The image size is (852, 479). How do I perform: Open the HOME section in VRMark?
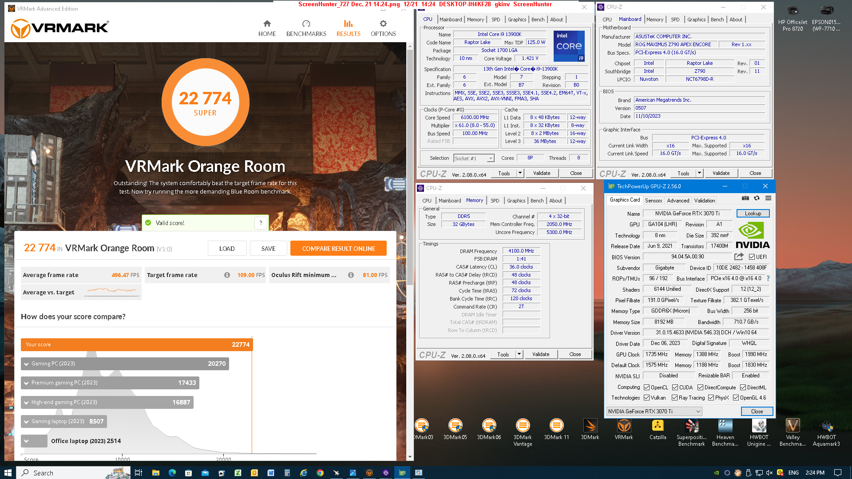(x=267, y=28)
